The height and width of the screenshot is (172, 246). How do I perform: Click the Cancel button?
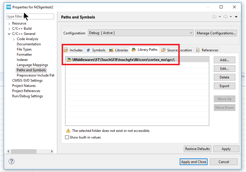223,162
